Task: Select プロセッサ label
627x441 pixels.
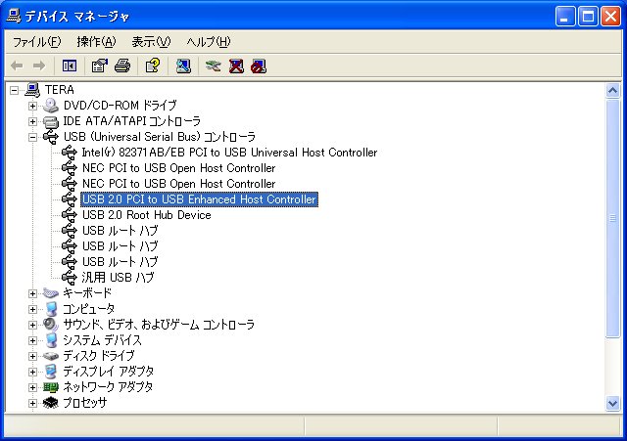Action: point(85,403)
